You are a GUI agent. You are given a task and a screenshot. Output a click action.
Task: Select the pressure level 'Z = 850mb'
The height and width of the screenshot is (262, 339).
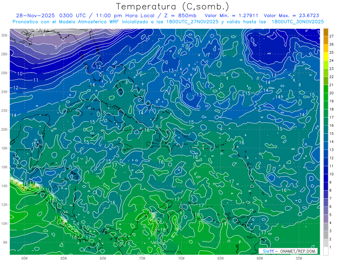click(x=181, y=16)
